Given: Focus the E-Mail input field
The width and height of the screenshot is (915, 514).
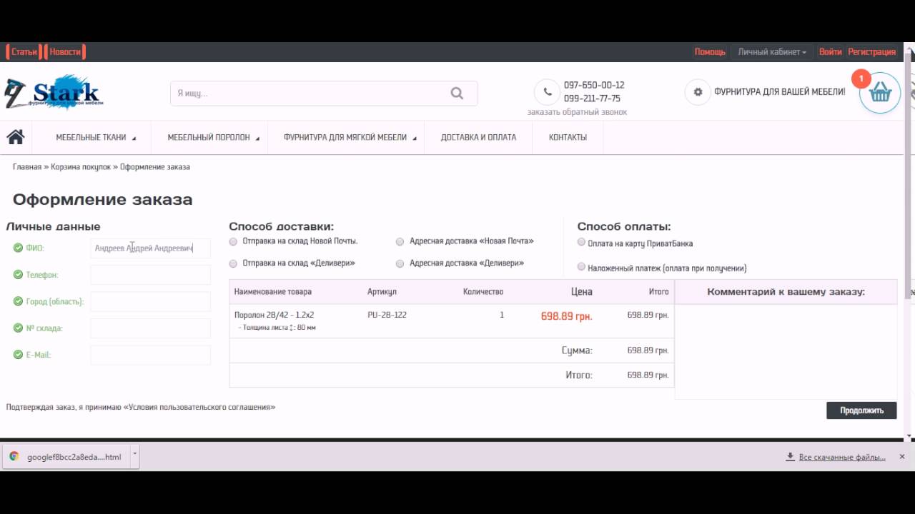Looking at the screenshot, I should point(151,355).
